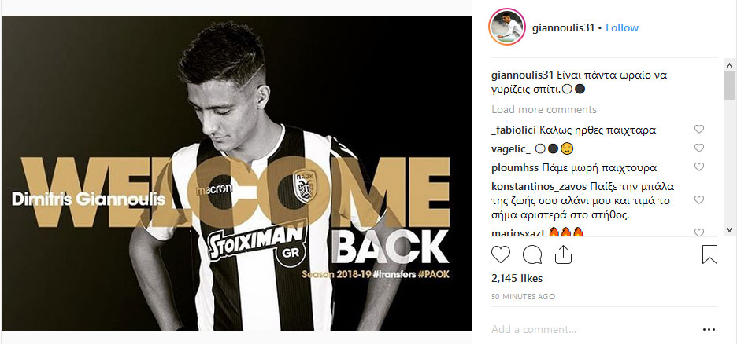737x344 pixels.
Task: Save the post with the bookmark icon
Action: (709, 254)
